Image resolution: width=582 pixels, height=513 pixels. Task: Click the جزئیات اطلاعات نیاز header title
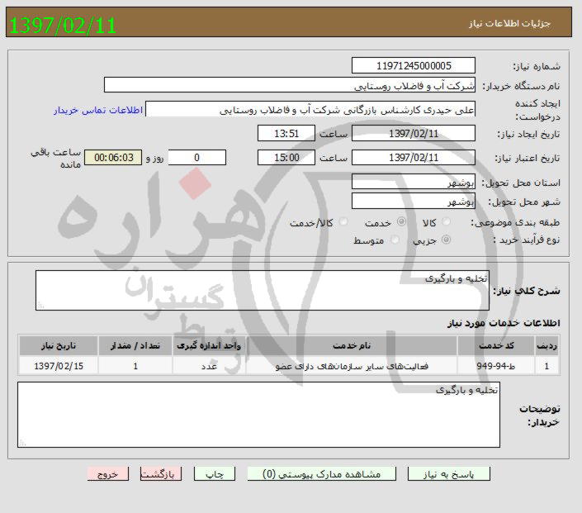509,23
